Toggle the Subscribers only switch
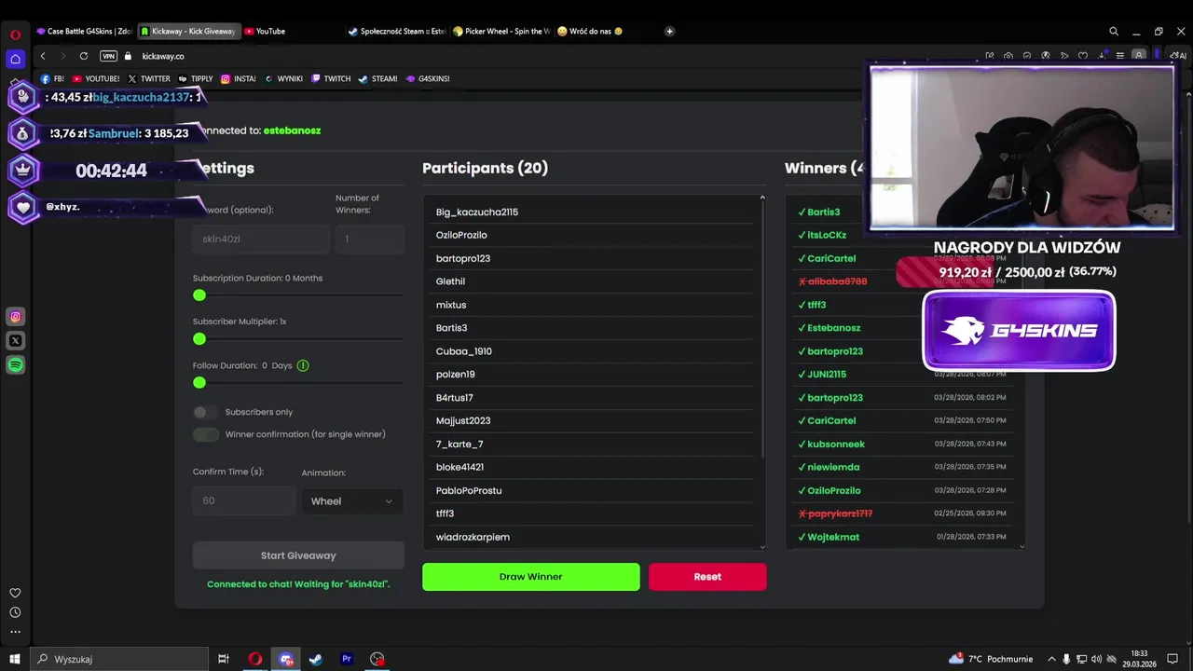 205,412
